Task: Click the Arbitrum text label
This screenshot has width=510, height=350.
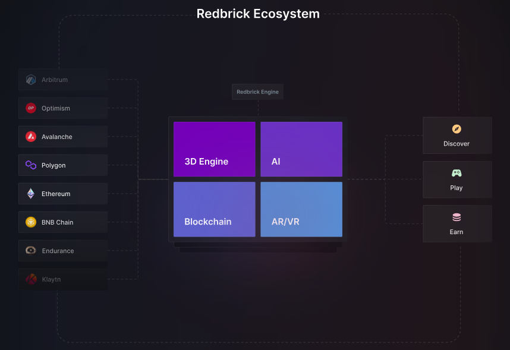Action: [55, 80]
